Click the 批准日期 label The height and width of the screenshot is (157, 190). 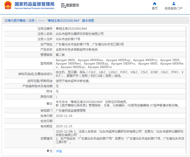coord(46,116)
